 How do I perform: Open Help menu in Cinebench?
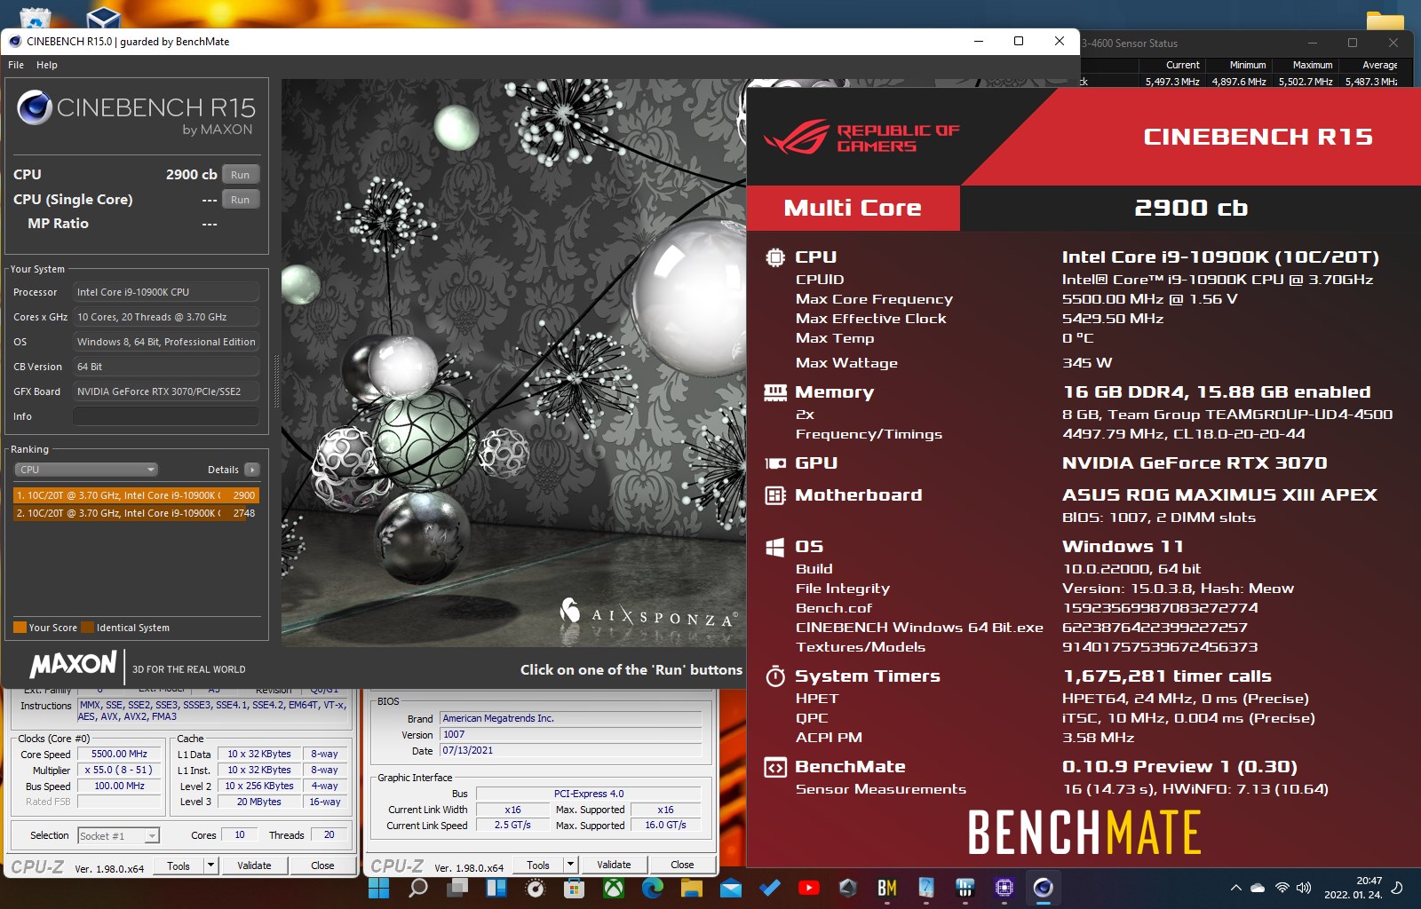coord(47,65)
